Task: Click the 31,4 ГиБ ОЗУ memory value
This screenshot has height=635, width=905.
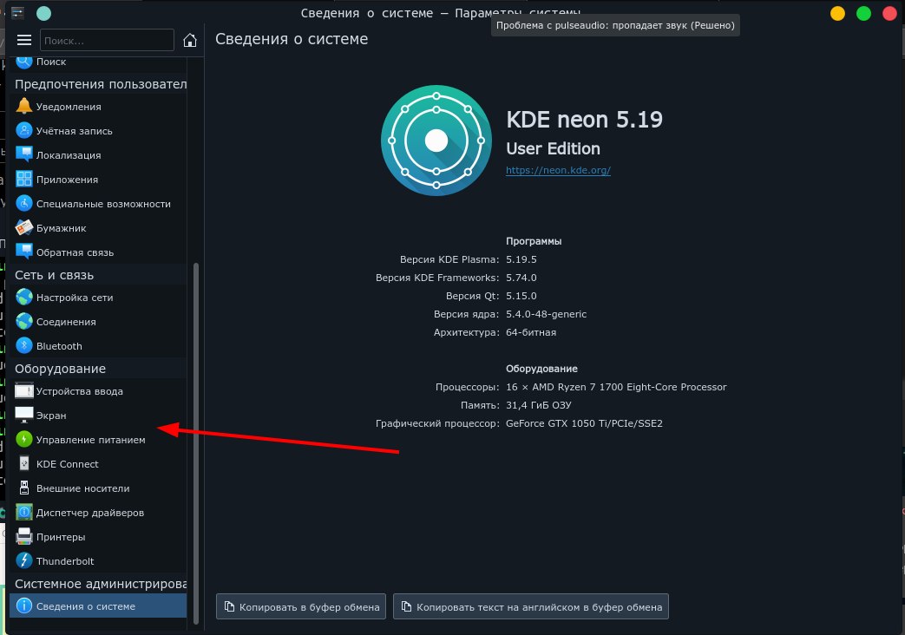Action: [x=539, y=405]
